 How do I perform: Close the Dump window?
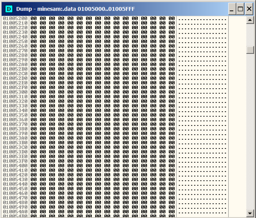[x=249, y=9]
